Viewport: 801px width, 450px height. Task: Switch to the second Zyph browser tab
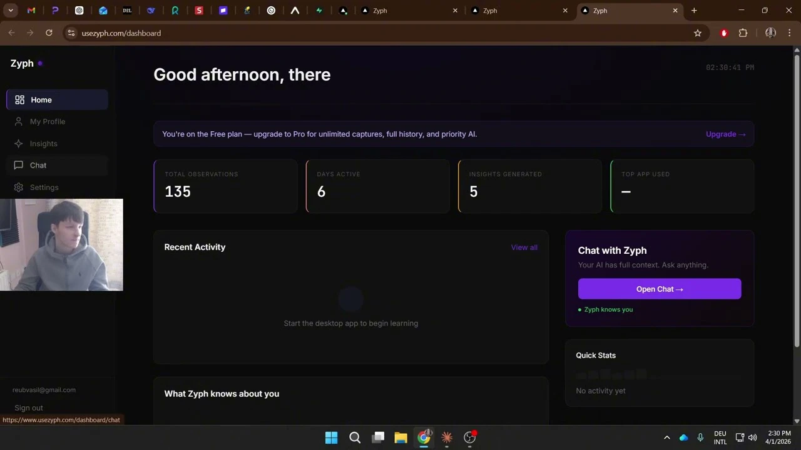coord(520,11)
